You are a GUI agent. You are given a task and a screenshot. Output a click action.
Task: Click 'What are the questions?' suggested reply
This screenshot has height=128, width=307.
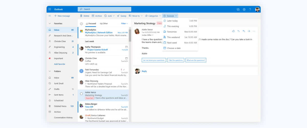196,60
